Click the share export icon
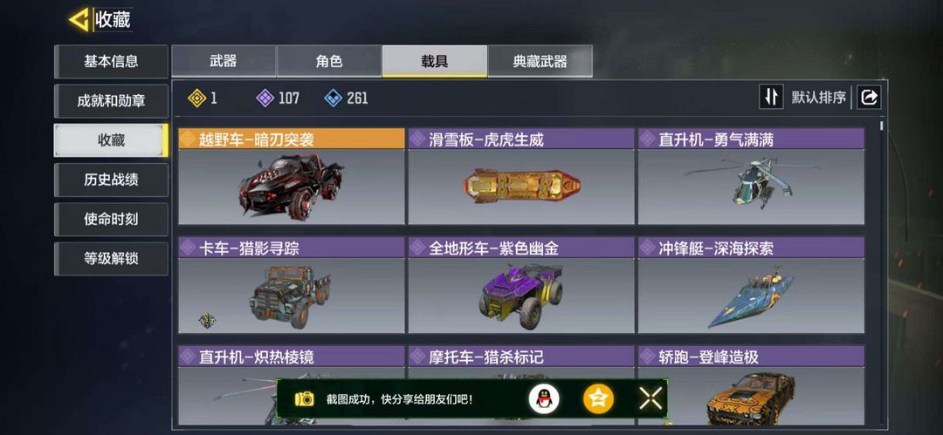 (x=869, y=98)
